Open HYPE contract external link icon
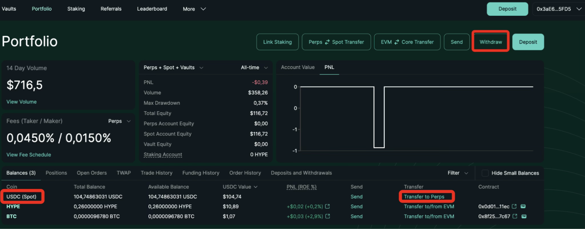The height and width of the screenshot is (229, 585). pos(514,206)
